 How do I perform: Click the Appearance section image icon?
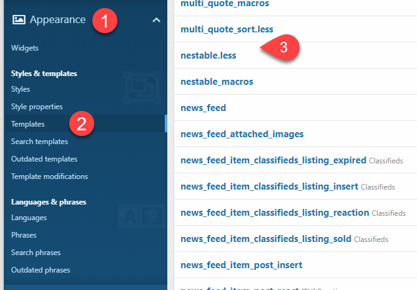tap(19, 20)
